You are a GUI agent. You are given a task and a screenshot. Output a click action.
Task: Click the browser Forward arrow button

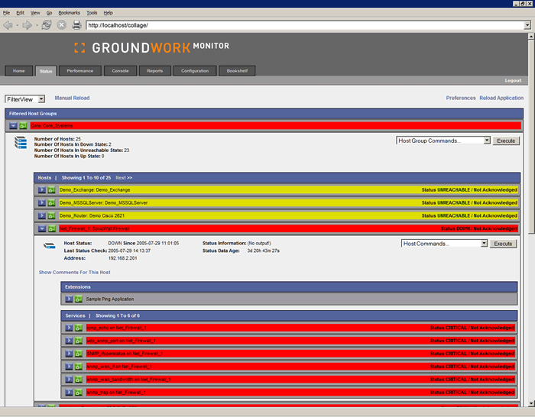(x=27, y=25)
